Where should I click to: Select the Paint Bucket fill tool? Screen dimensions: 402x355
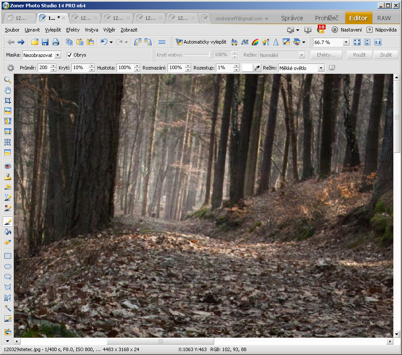pyautogui.click(x=7, y=232)
